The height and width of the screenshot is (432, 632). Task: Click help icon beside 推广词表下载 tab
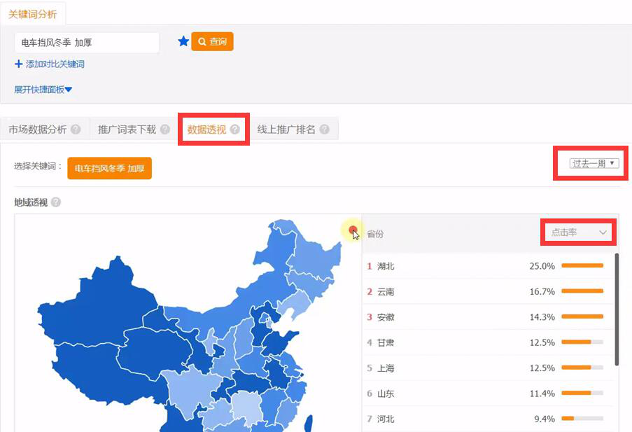click(164, 130)
